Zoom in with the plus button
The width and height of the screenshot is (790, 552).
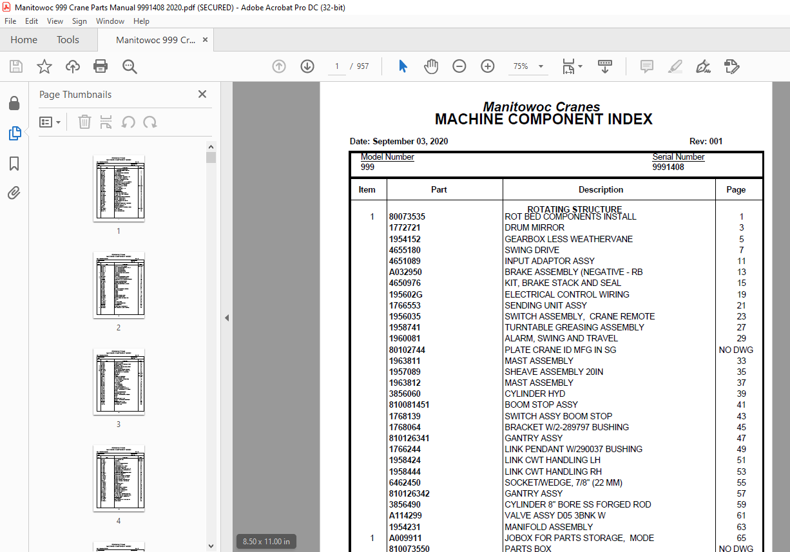488,66
